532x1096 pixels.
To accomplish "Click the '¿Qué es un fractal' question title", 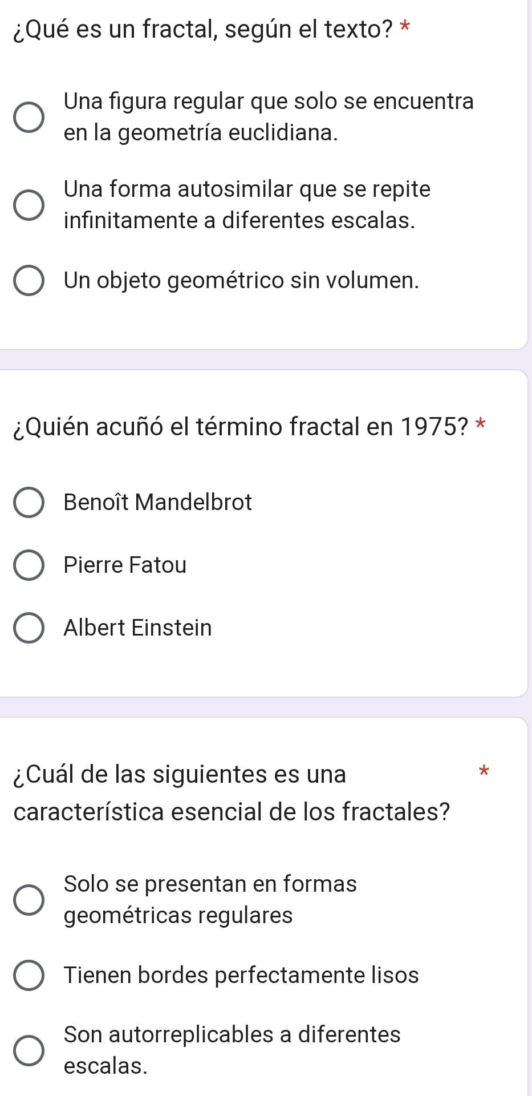I will click(x=204, y=30).
